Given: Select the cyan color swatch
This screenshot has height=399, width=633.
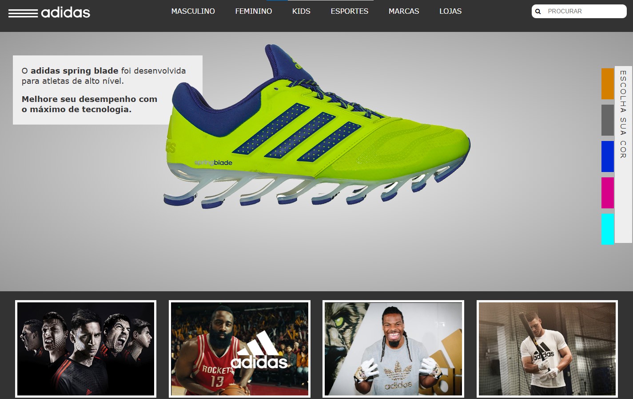Looking at the screenshot, I should [607, 229].
